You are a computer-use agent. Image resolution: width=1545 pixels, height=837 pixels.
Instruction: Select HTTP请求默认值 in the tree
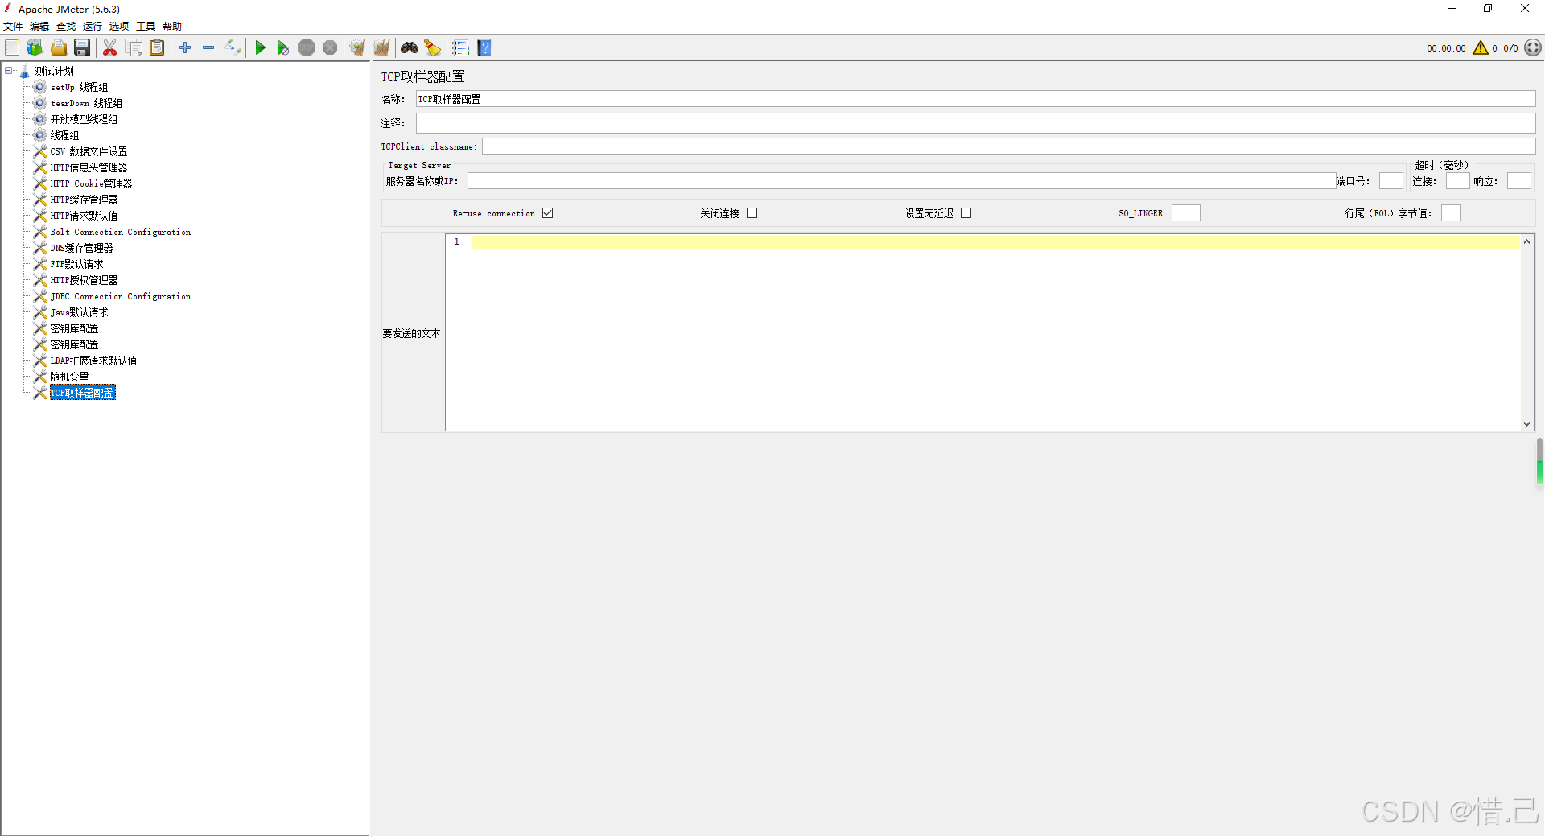[84, 216]
